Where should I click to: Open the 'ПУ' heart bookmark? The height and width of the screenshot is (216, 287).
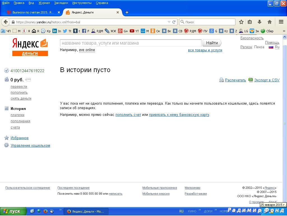point(203,31)
